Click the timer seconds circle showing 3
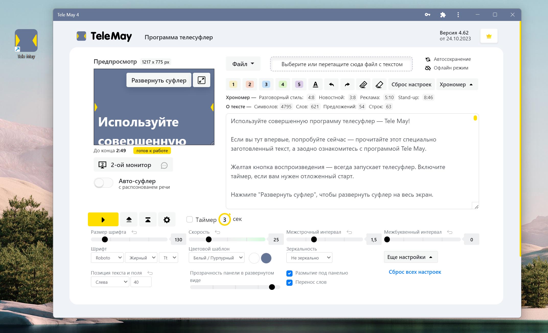The height and width of the screenshot is (333, 548). tap(225, 219)
